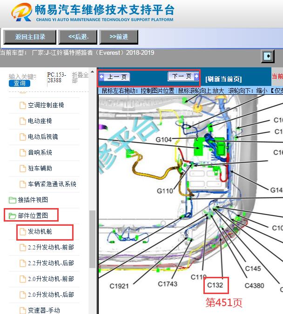Open 2.2升发动机-后部 item
This screenshot has width=283, height=314.
[x=51, y=263]
